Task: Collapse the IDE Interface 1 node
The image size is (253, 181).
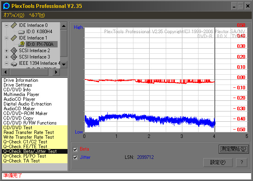Action: 6,38
